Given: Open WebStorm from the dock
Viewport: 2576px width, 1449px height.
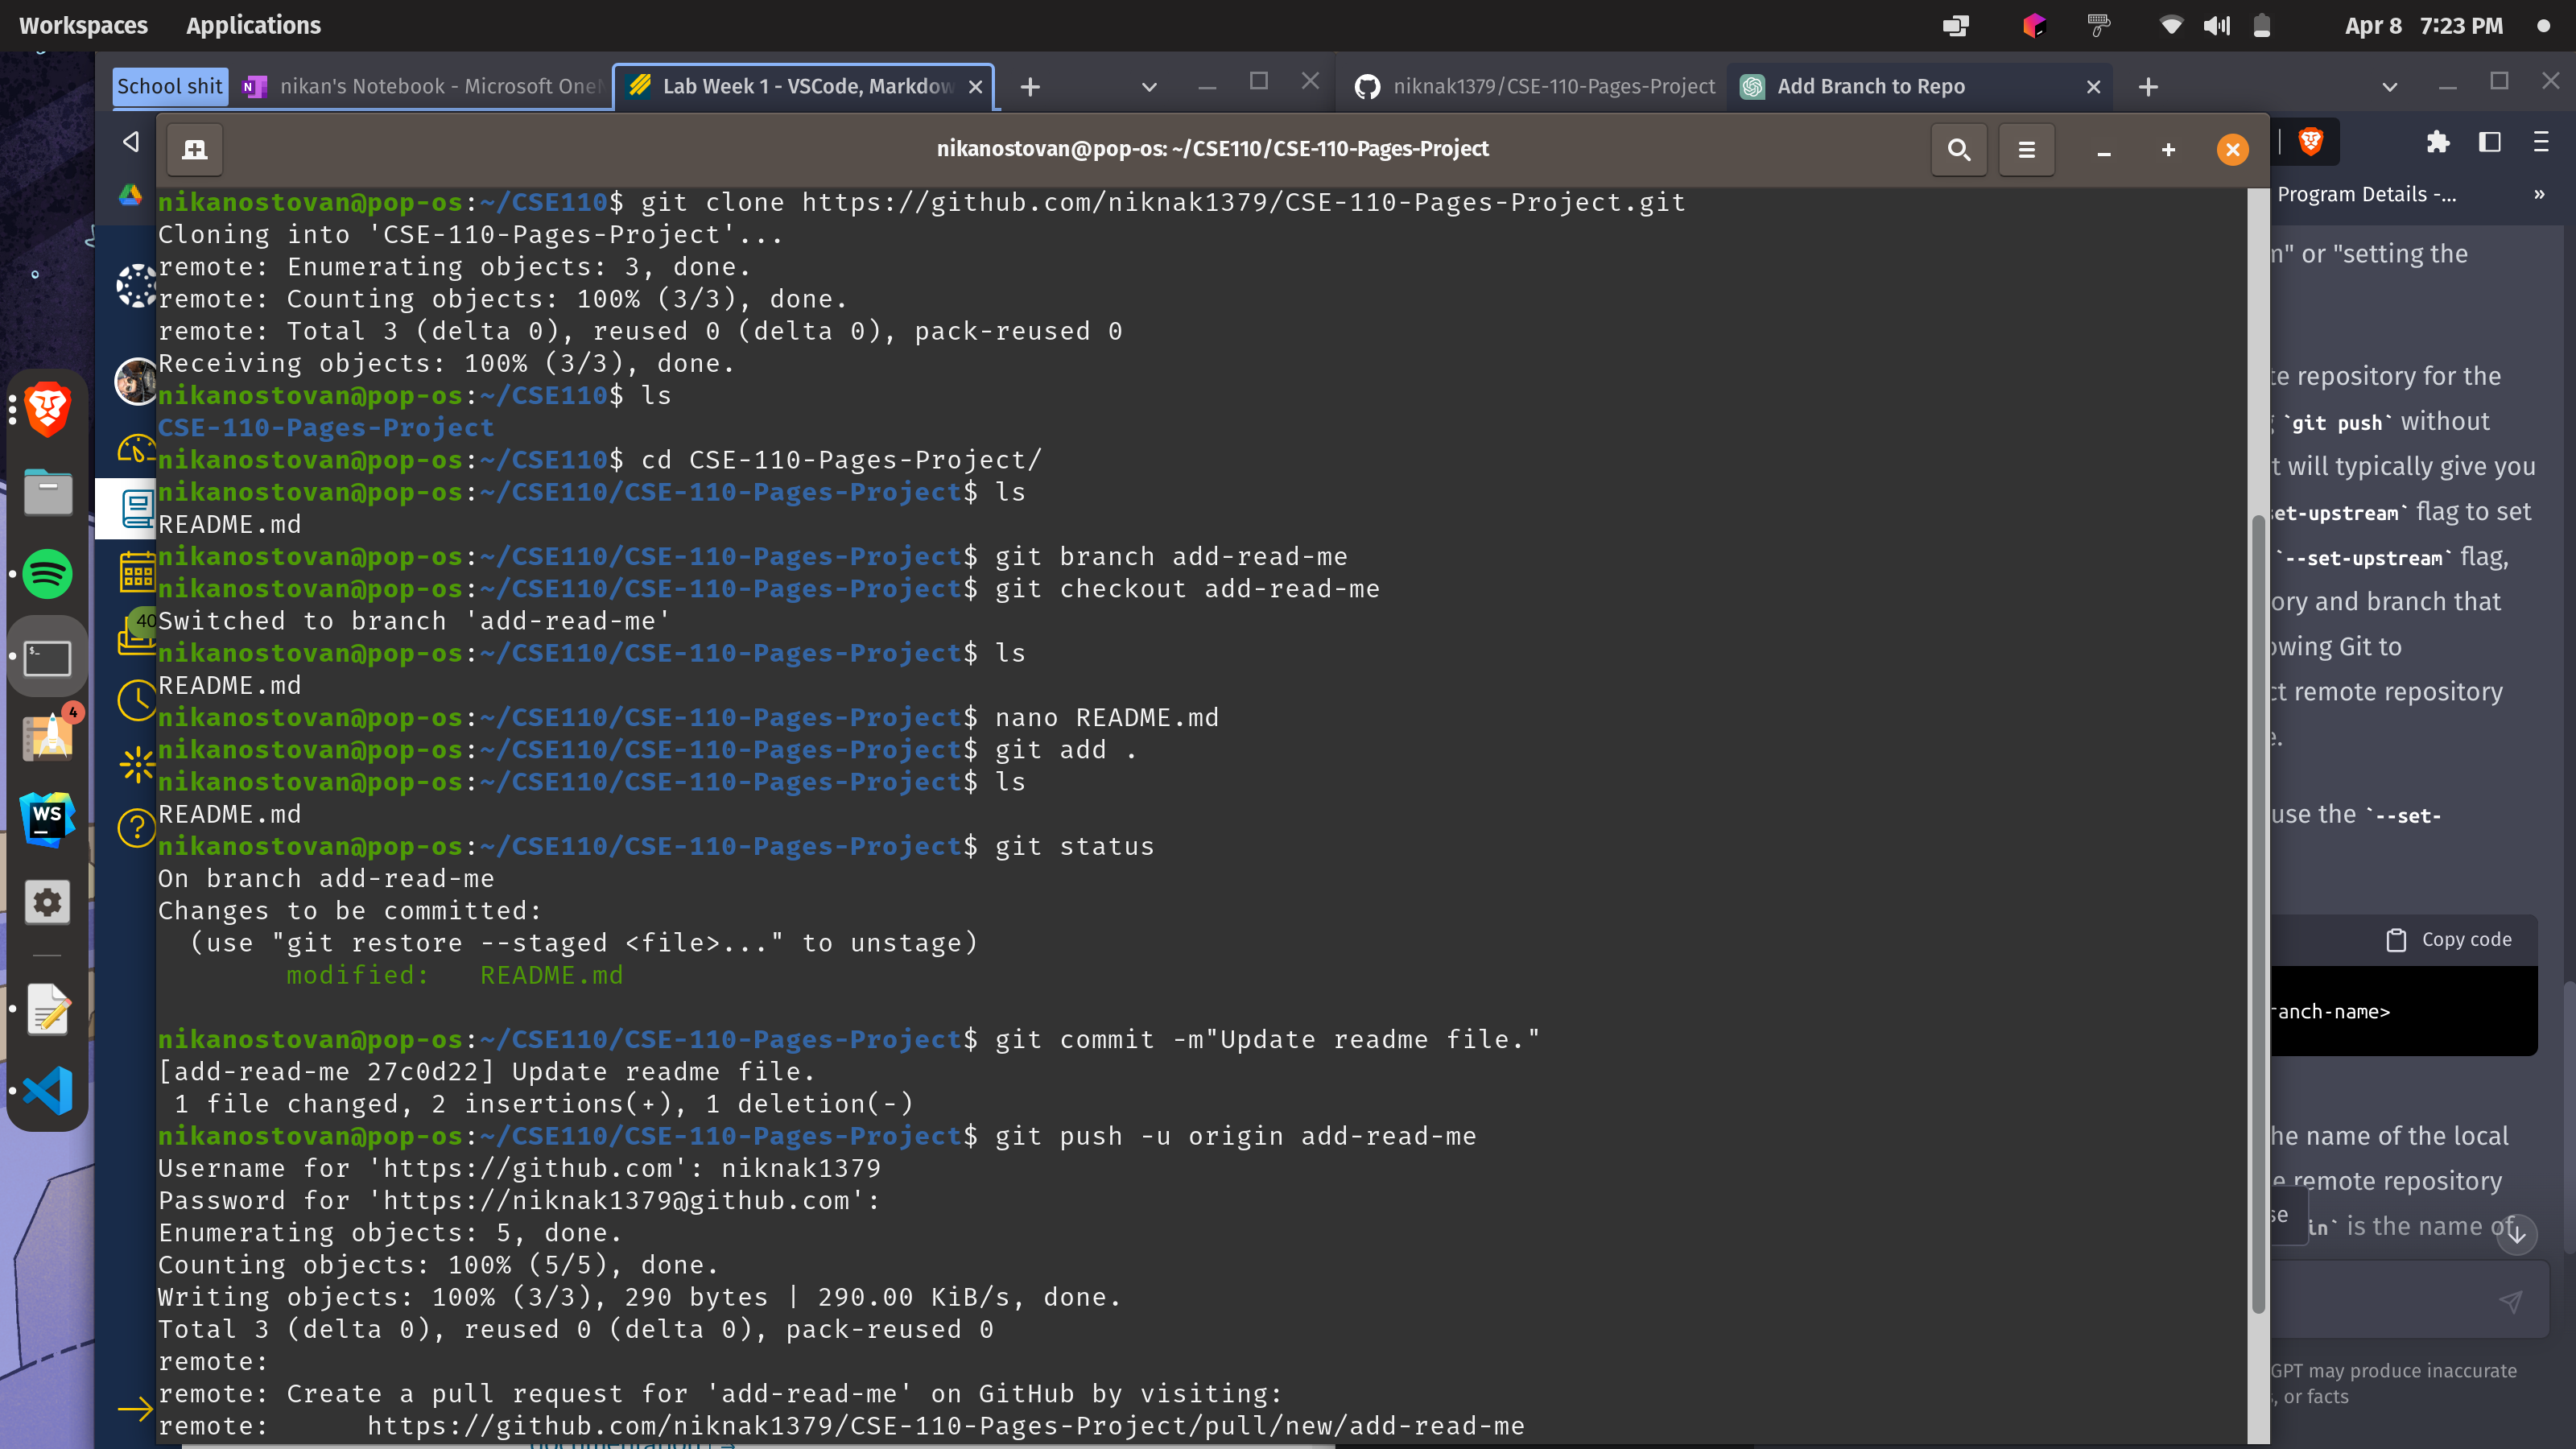Looking at the screenshot, I should (47, 817).
